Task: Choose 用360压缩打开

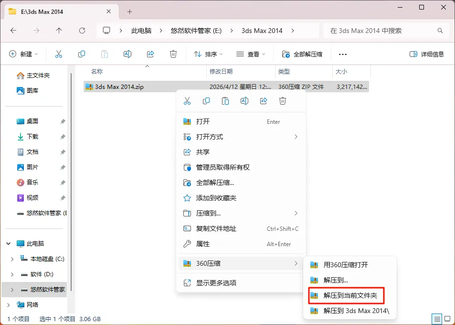Action: coord(349,265)
